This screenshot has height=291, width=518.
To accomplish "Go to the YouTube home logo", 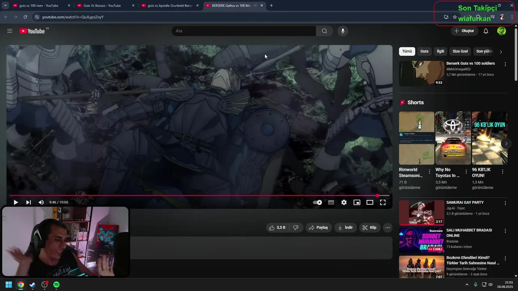I will [32, 31].
